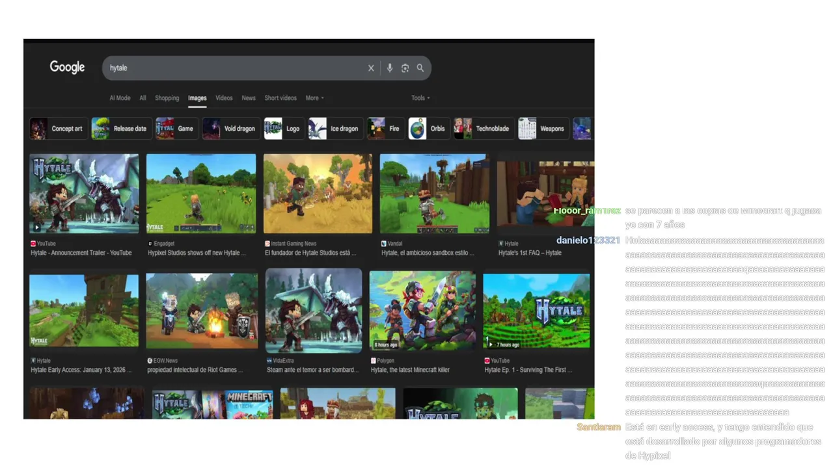Click chat username danielo123321
The height and width of the screenshot is (468, 833).
pos(588,240)
